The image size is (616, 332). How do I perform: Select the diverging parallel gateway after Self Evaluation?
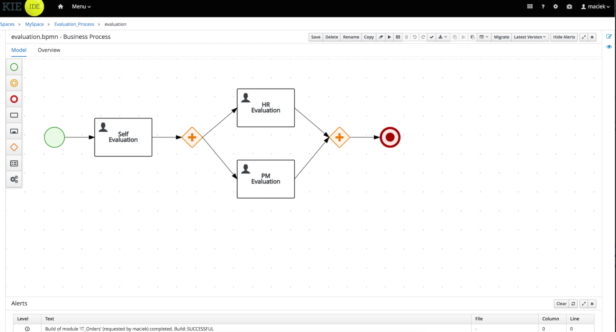point(192,137)
